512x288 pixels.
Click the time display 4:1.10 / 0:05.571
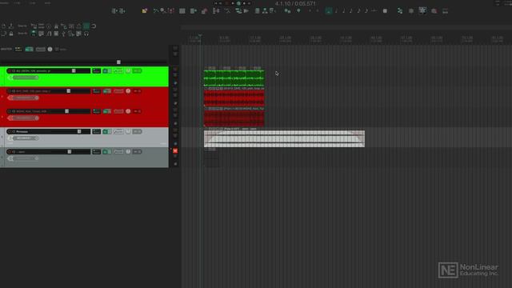(295, 3)
